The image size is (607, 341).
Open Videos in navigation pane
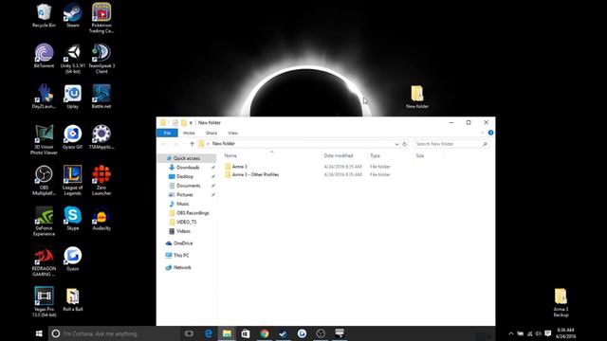[183, 231]
